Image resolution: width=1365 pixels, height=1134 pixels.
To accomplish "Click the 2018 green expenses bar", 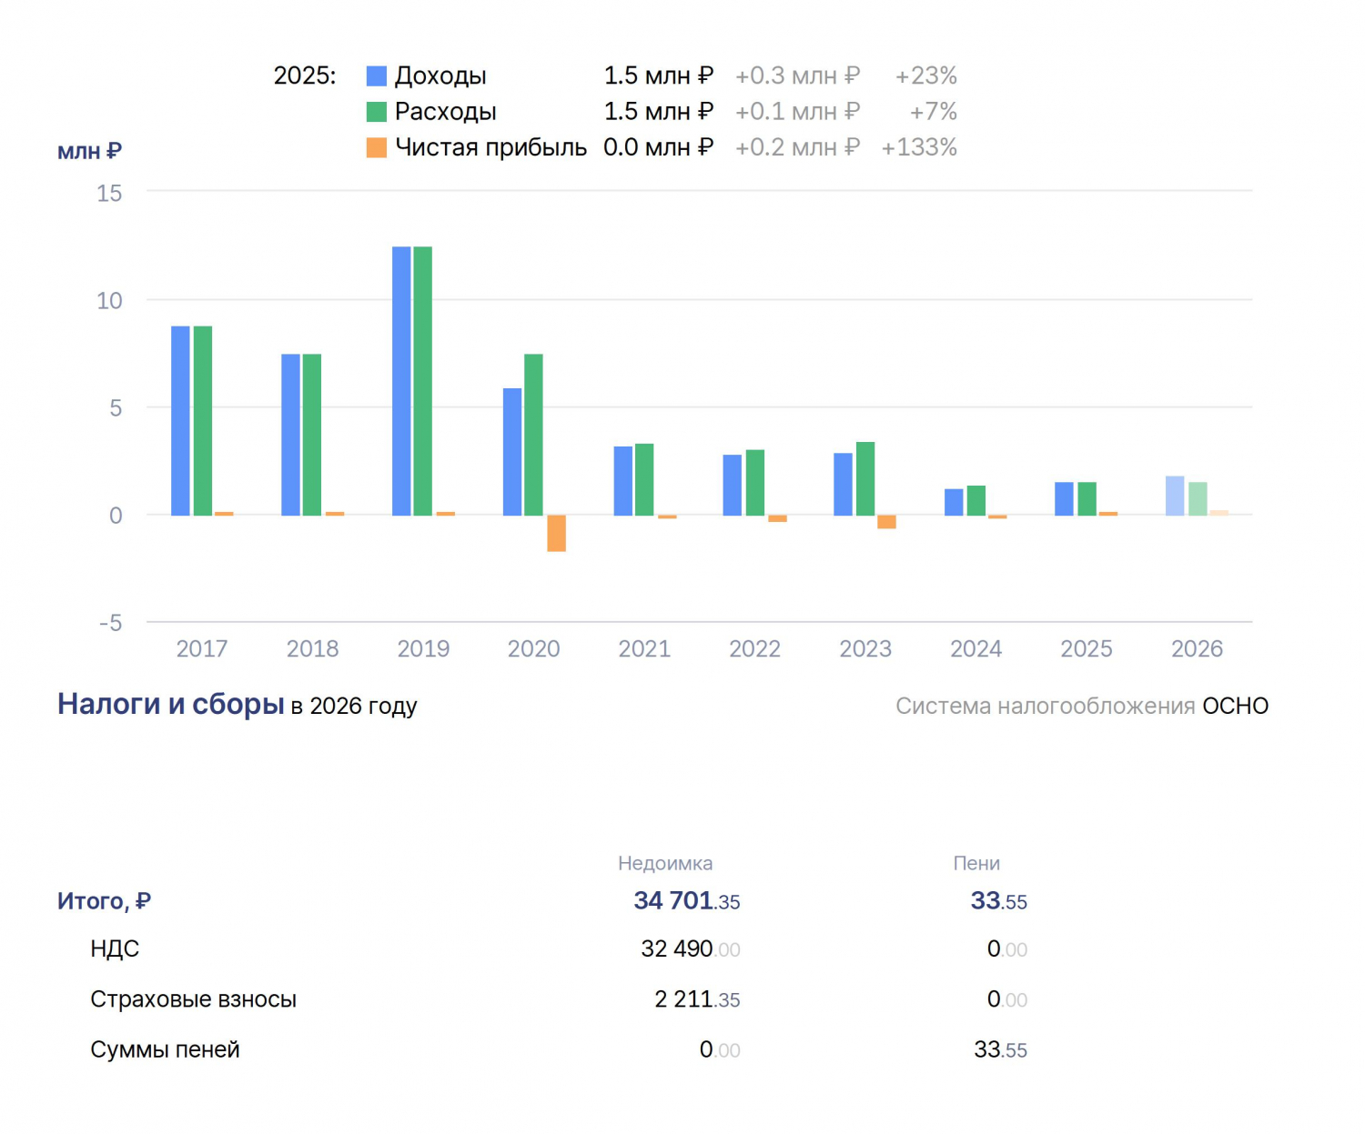I will pos(311,435).
